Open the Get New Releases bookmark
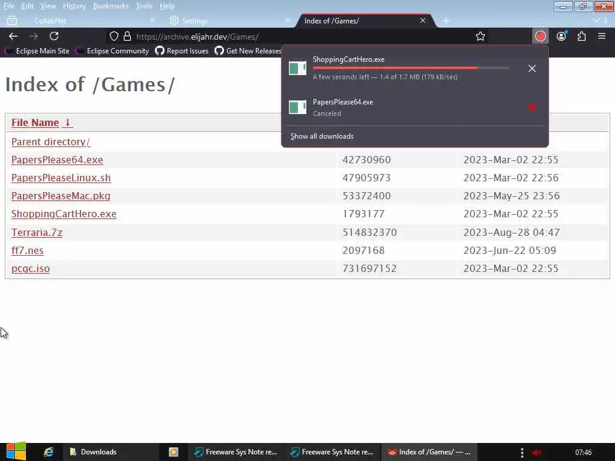 [248, 51]
